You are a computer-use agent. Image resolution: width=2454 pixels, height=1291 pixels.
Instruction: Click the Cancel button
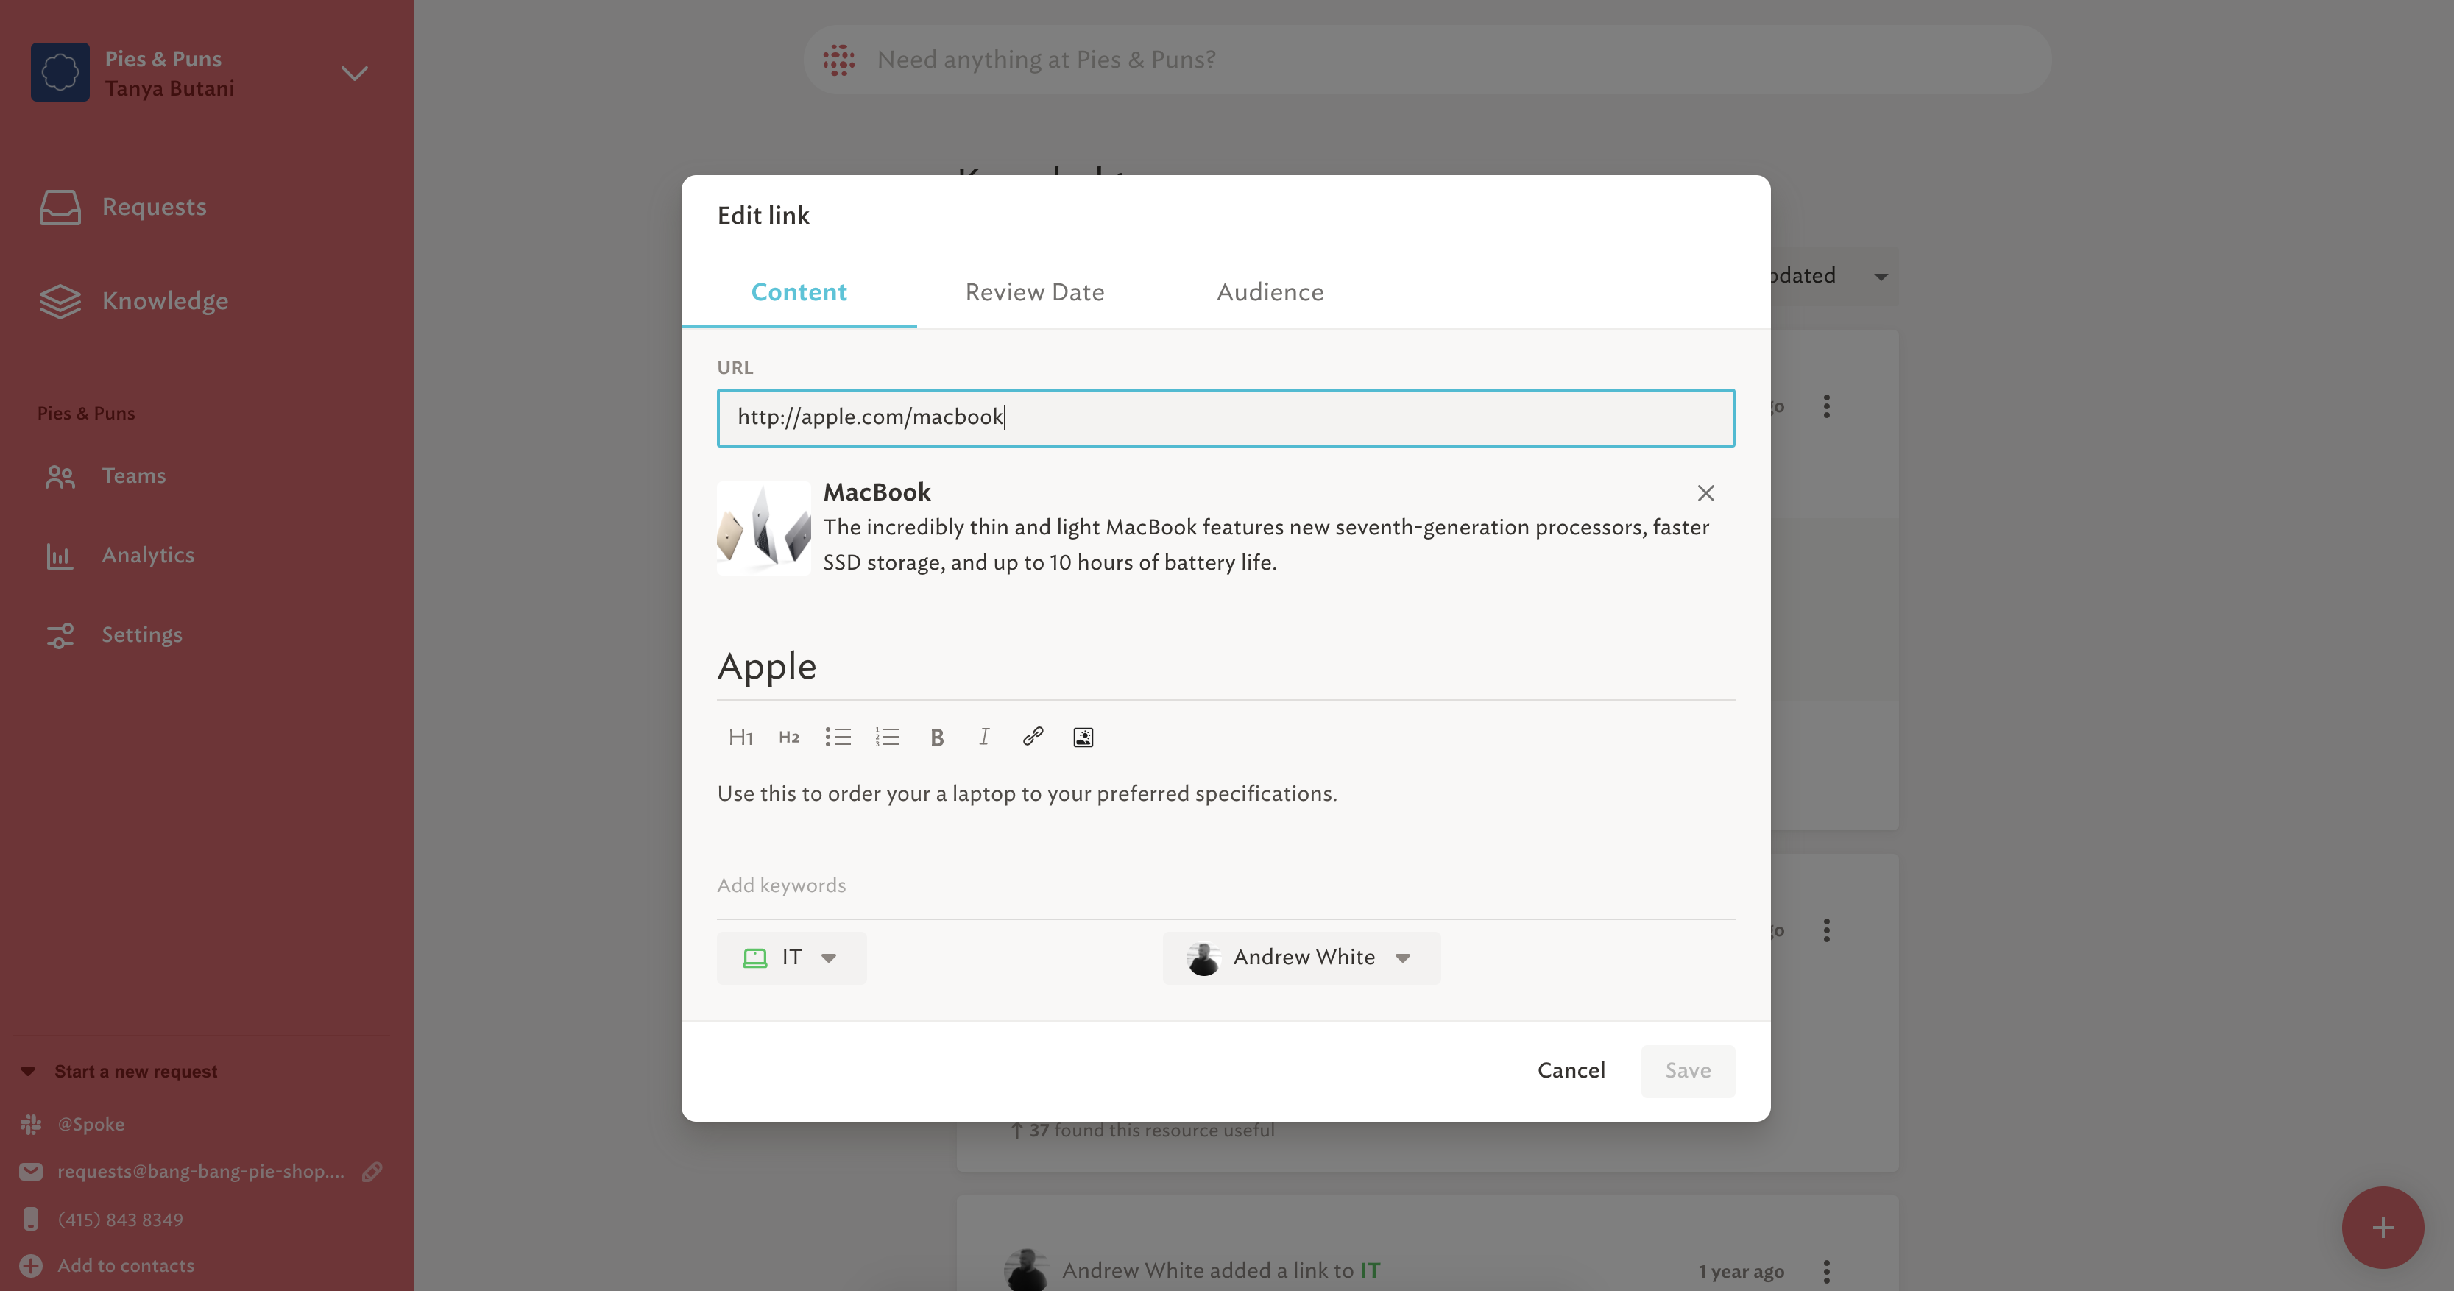coord(1571,1071)
